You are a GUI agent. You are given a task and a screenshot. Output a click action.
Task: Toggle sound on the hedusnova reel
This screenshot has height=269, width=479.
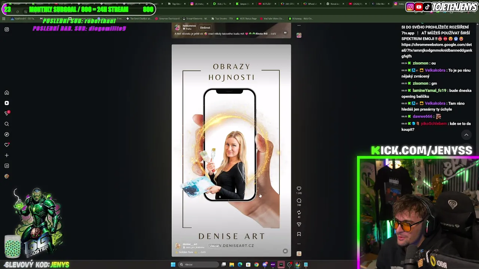pyautogui.click(x=285, y=33)
